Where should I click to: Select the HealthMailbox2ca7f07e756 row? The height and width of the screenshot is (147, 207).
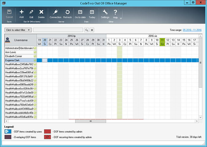[21, 68]
